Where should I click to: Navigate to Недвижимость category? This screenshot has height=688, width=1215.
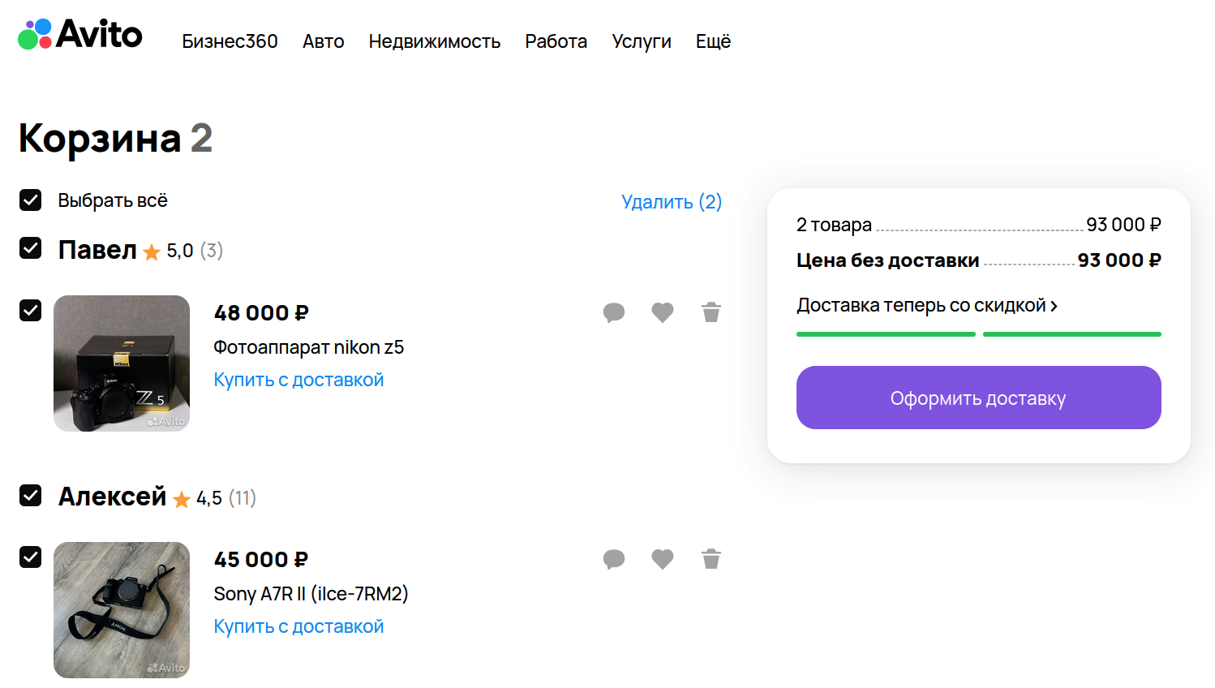(435, 41)
